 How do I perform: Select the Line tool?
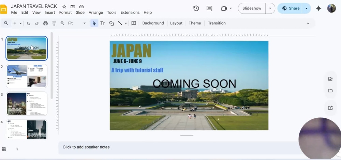(120, 23)
